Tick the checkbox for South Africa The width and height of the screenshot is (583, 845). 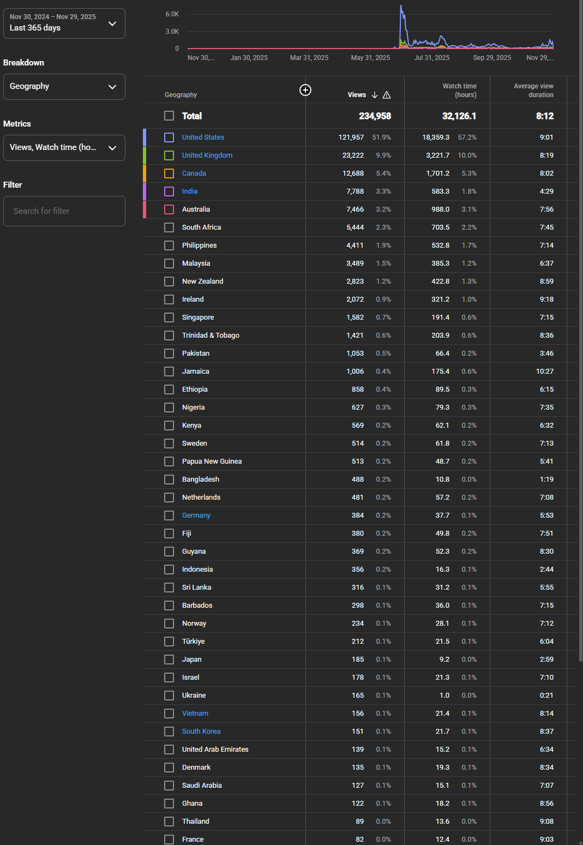(x=169, y=227)
